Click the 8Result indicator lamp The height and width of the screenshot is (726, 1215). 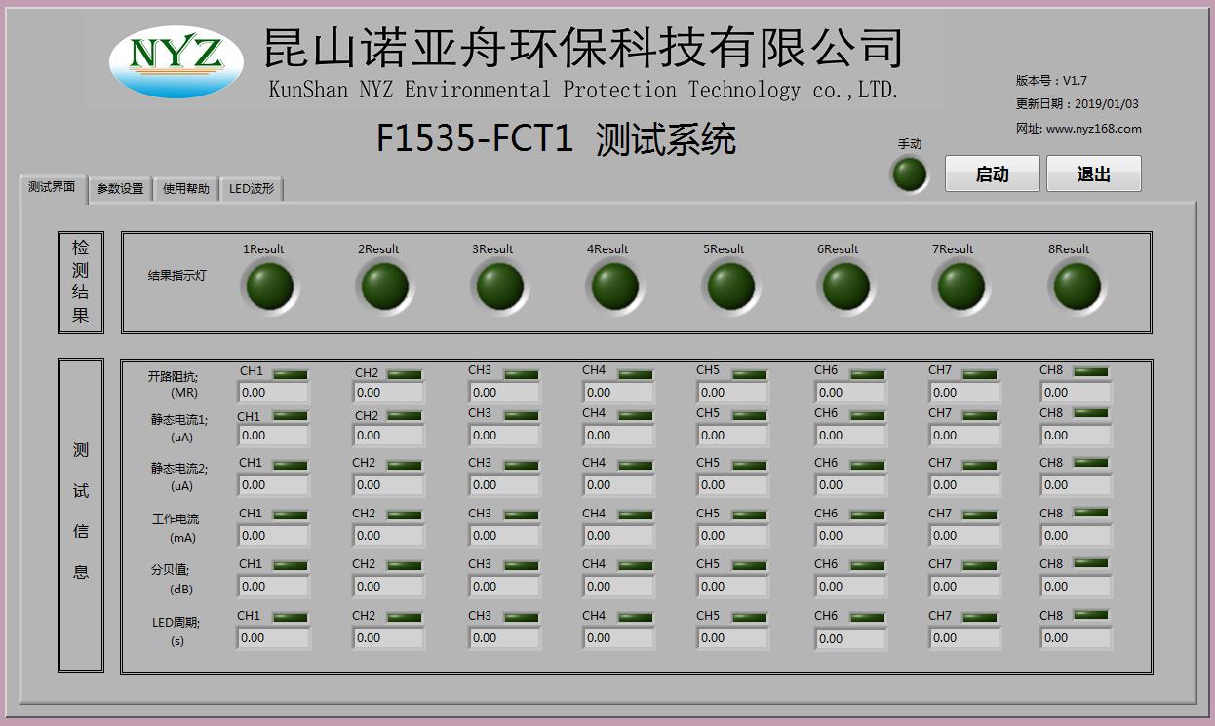point(1077,287)
